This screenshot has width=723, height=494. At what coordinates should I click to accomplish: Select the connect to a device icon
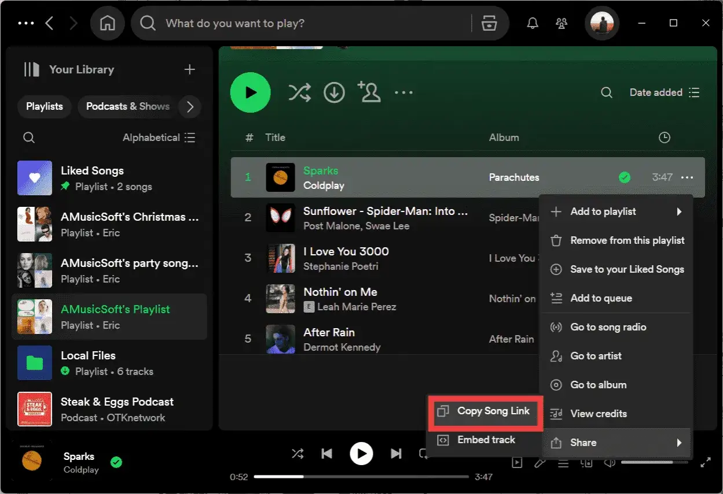[x=586, y=462]
